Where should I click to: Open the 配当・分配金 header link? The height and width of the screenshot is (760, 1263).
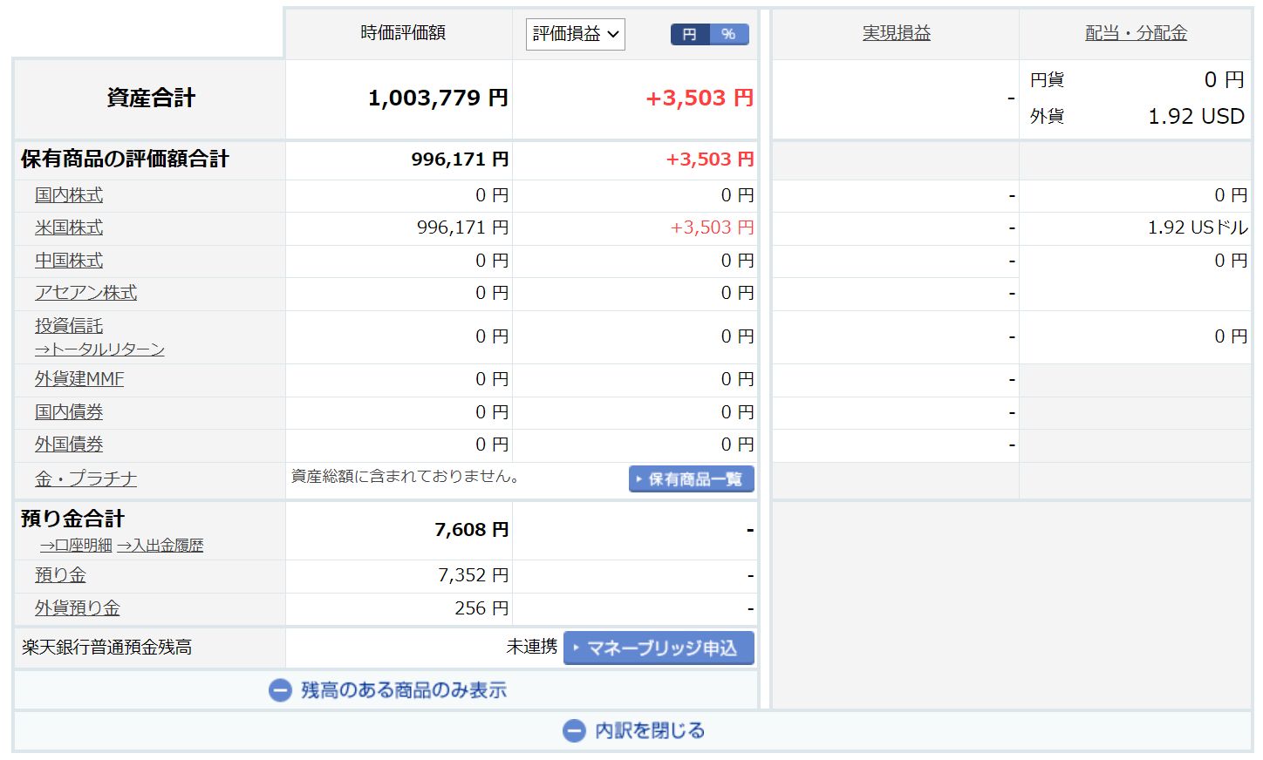tap(1136, 33)
